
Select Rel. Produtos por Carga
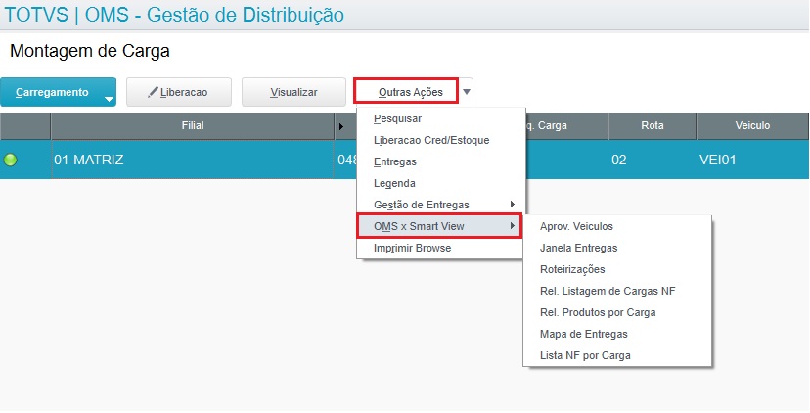click(617, 313)
